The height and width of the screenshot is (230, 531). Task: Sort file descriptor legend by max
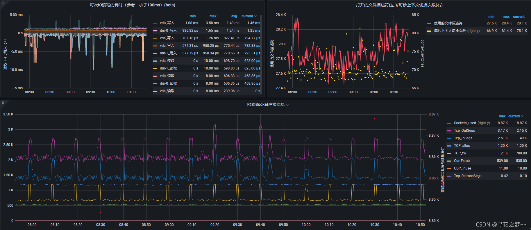(506, 17)
